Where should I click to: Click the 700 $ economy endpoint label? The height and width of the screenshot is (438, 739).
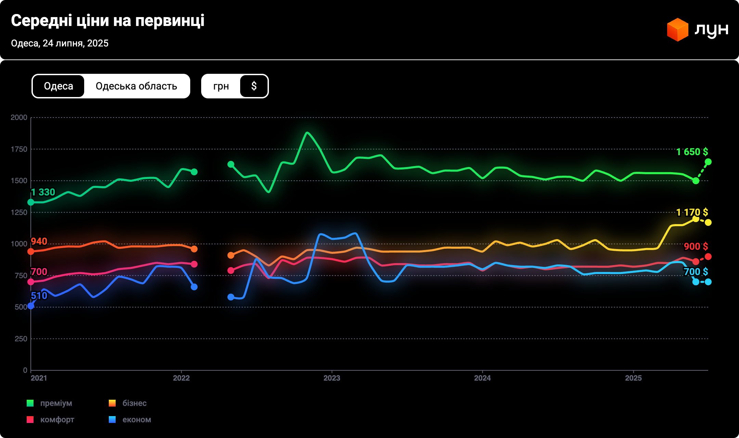point(696,272)
